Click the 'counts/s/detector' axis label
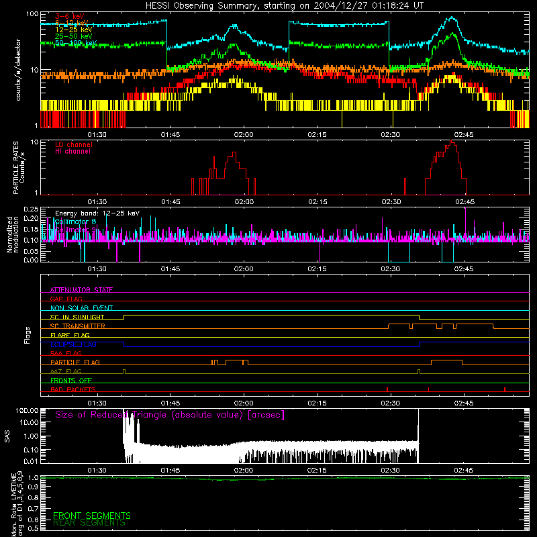This screenshot has height=537, width=537. pos(18,70)
